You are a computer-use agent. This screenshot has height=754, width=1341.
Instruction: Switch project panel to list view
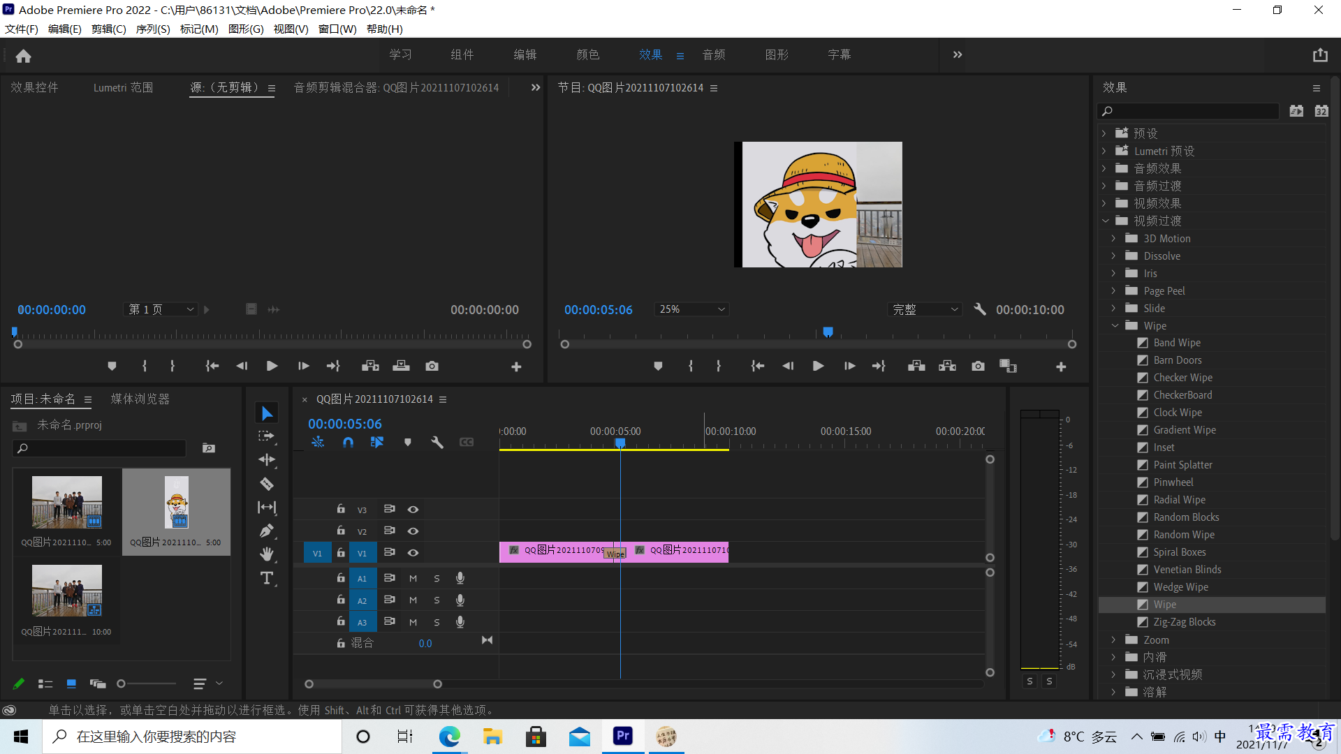click(x=45, y=683)
